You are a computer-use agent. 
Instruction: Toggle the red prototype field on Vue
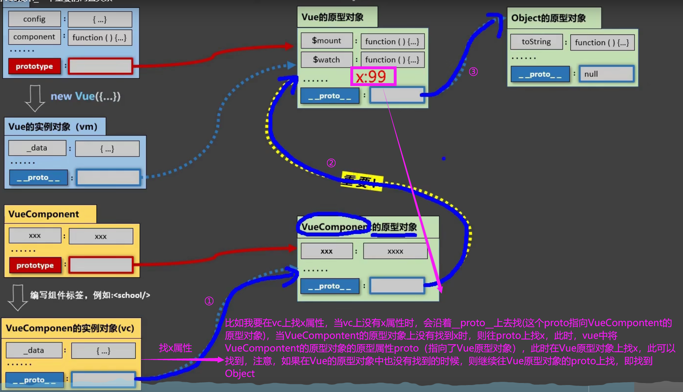(34, 66)
